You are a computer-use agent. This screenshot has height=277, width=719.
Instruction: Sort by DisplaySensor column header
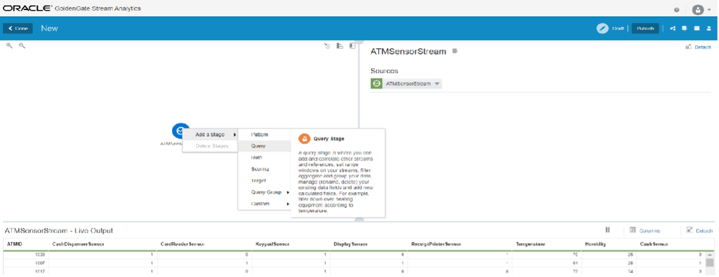[x=351, y=244]
